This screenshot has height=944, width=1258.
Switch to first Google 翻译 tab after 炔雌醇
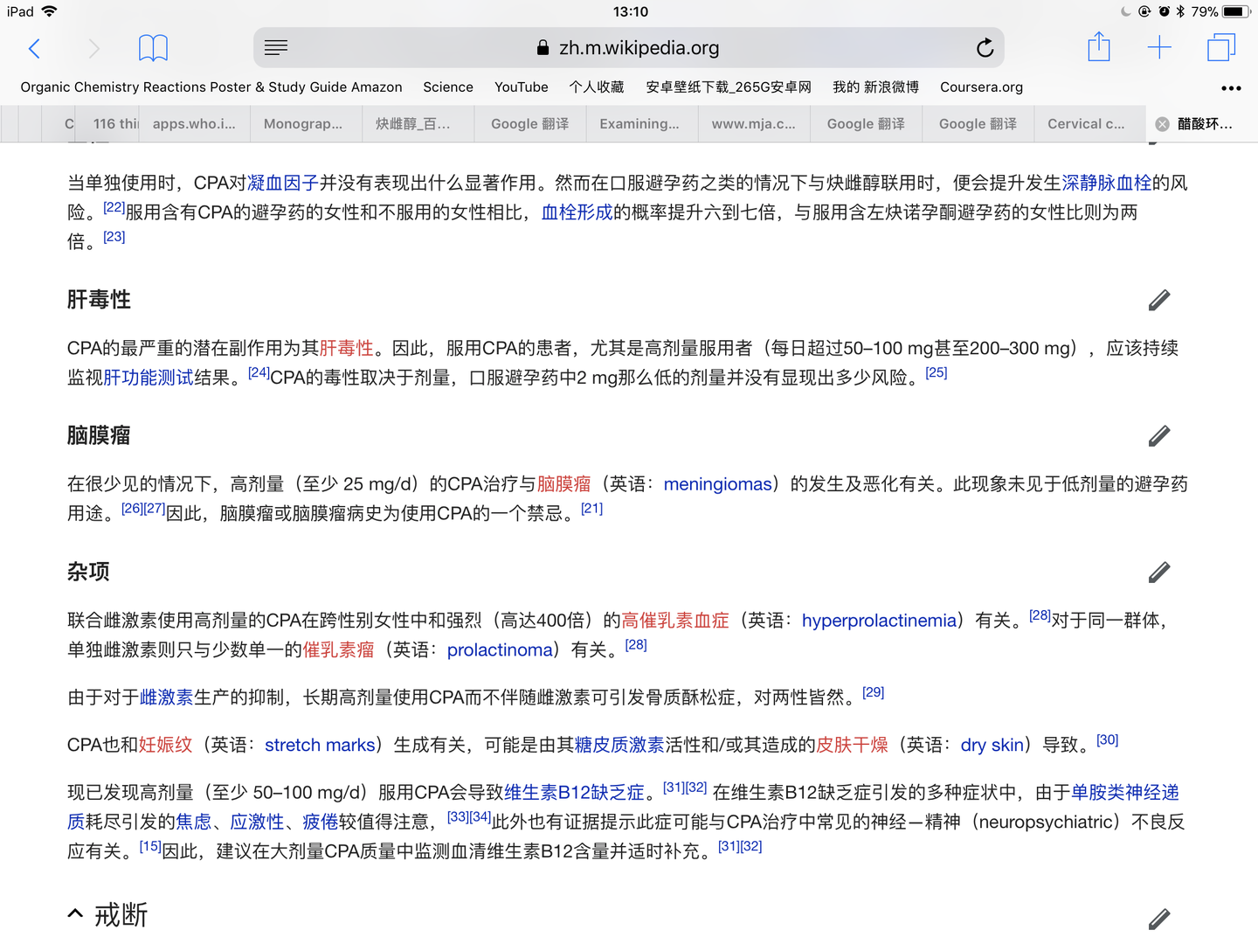click(x=529, y=124)
